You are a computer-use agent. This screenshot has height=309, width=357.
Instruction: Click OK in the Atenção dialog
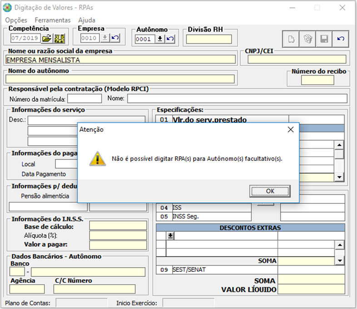[270, 191]
